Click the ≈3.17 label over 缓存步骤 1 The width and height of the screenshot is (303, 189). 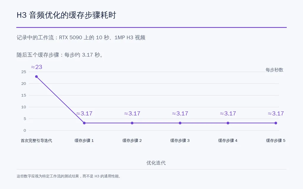click(84, 113)
